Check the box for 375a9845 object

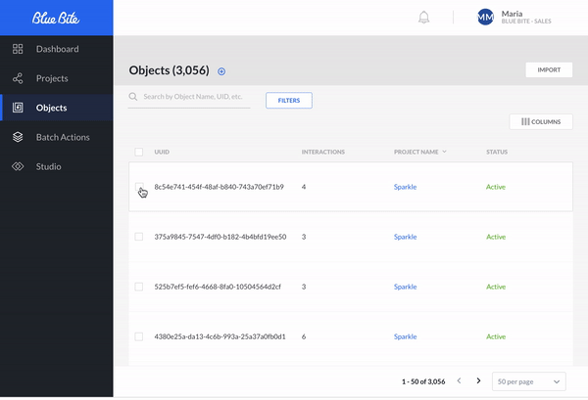coord(139,237)
